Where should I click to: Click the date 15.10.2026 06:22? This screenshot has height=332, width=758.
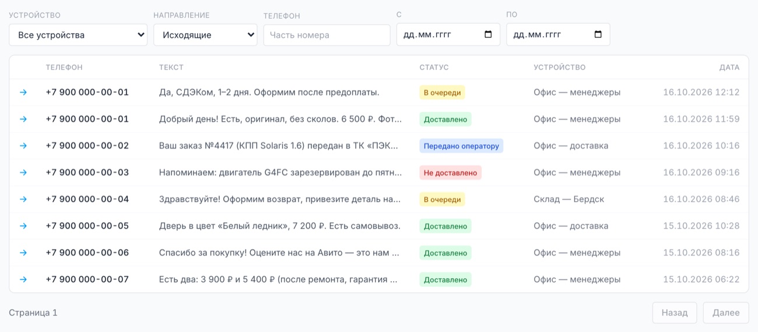click(701, 280)
